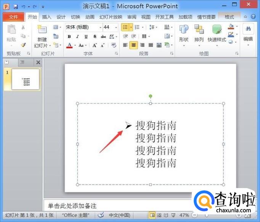Viewport: 260px width, 222px height.
Task: Open the font size dropdown
Action: (116, 27)
